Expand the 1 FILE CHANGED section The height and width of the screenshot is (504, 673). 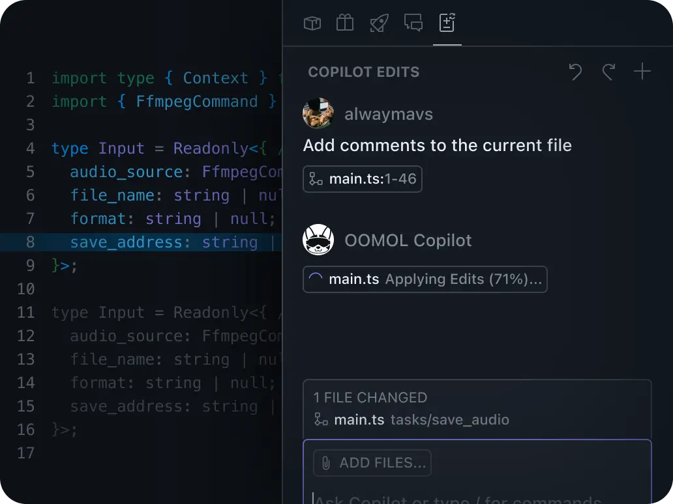pos(370,397)
